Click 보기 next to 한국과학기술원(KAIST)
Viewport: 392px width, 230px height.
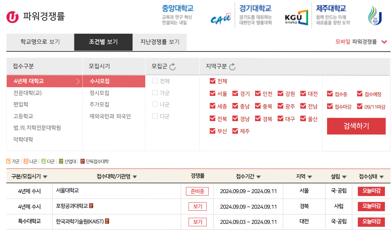point(197,221)
